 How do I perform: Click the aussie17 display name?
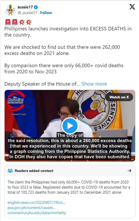tap(25, 7)
